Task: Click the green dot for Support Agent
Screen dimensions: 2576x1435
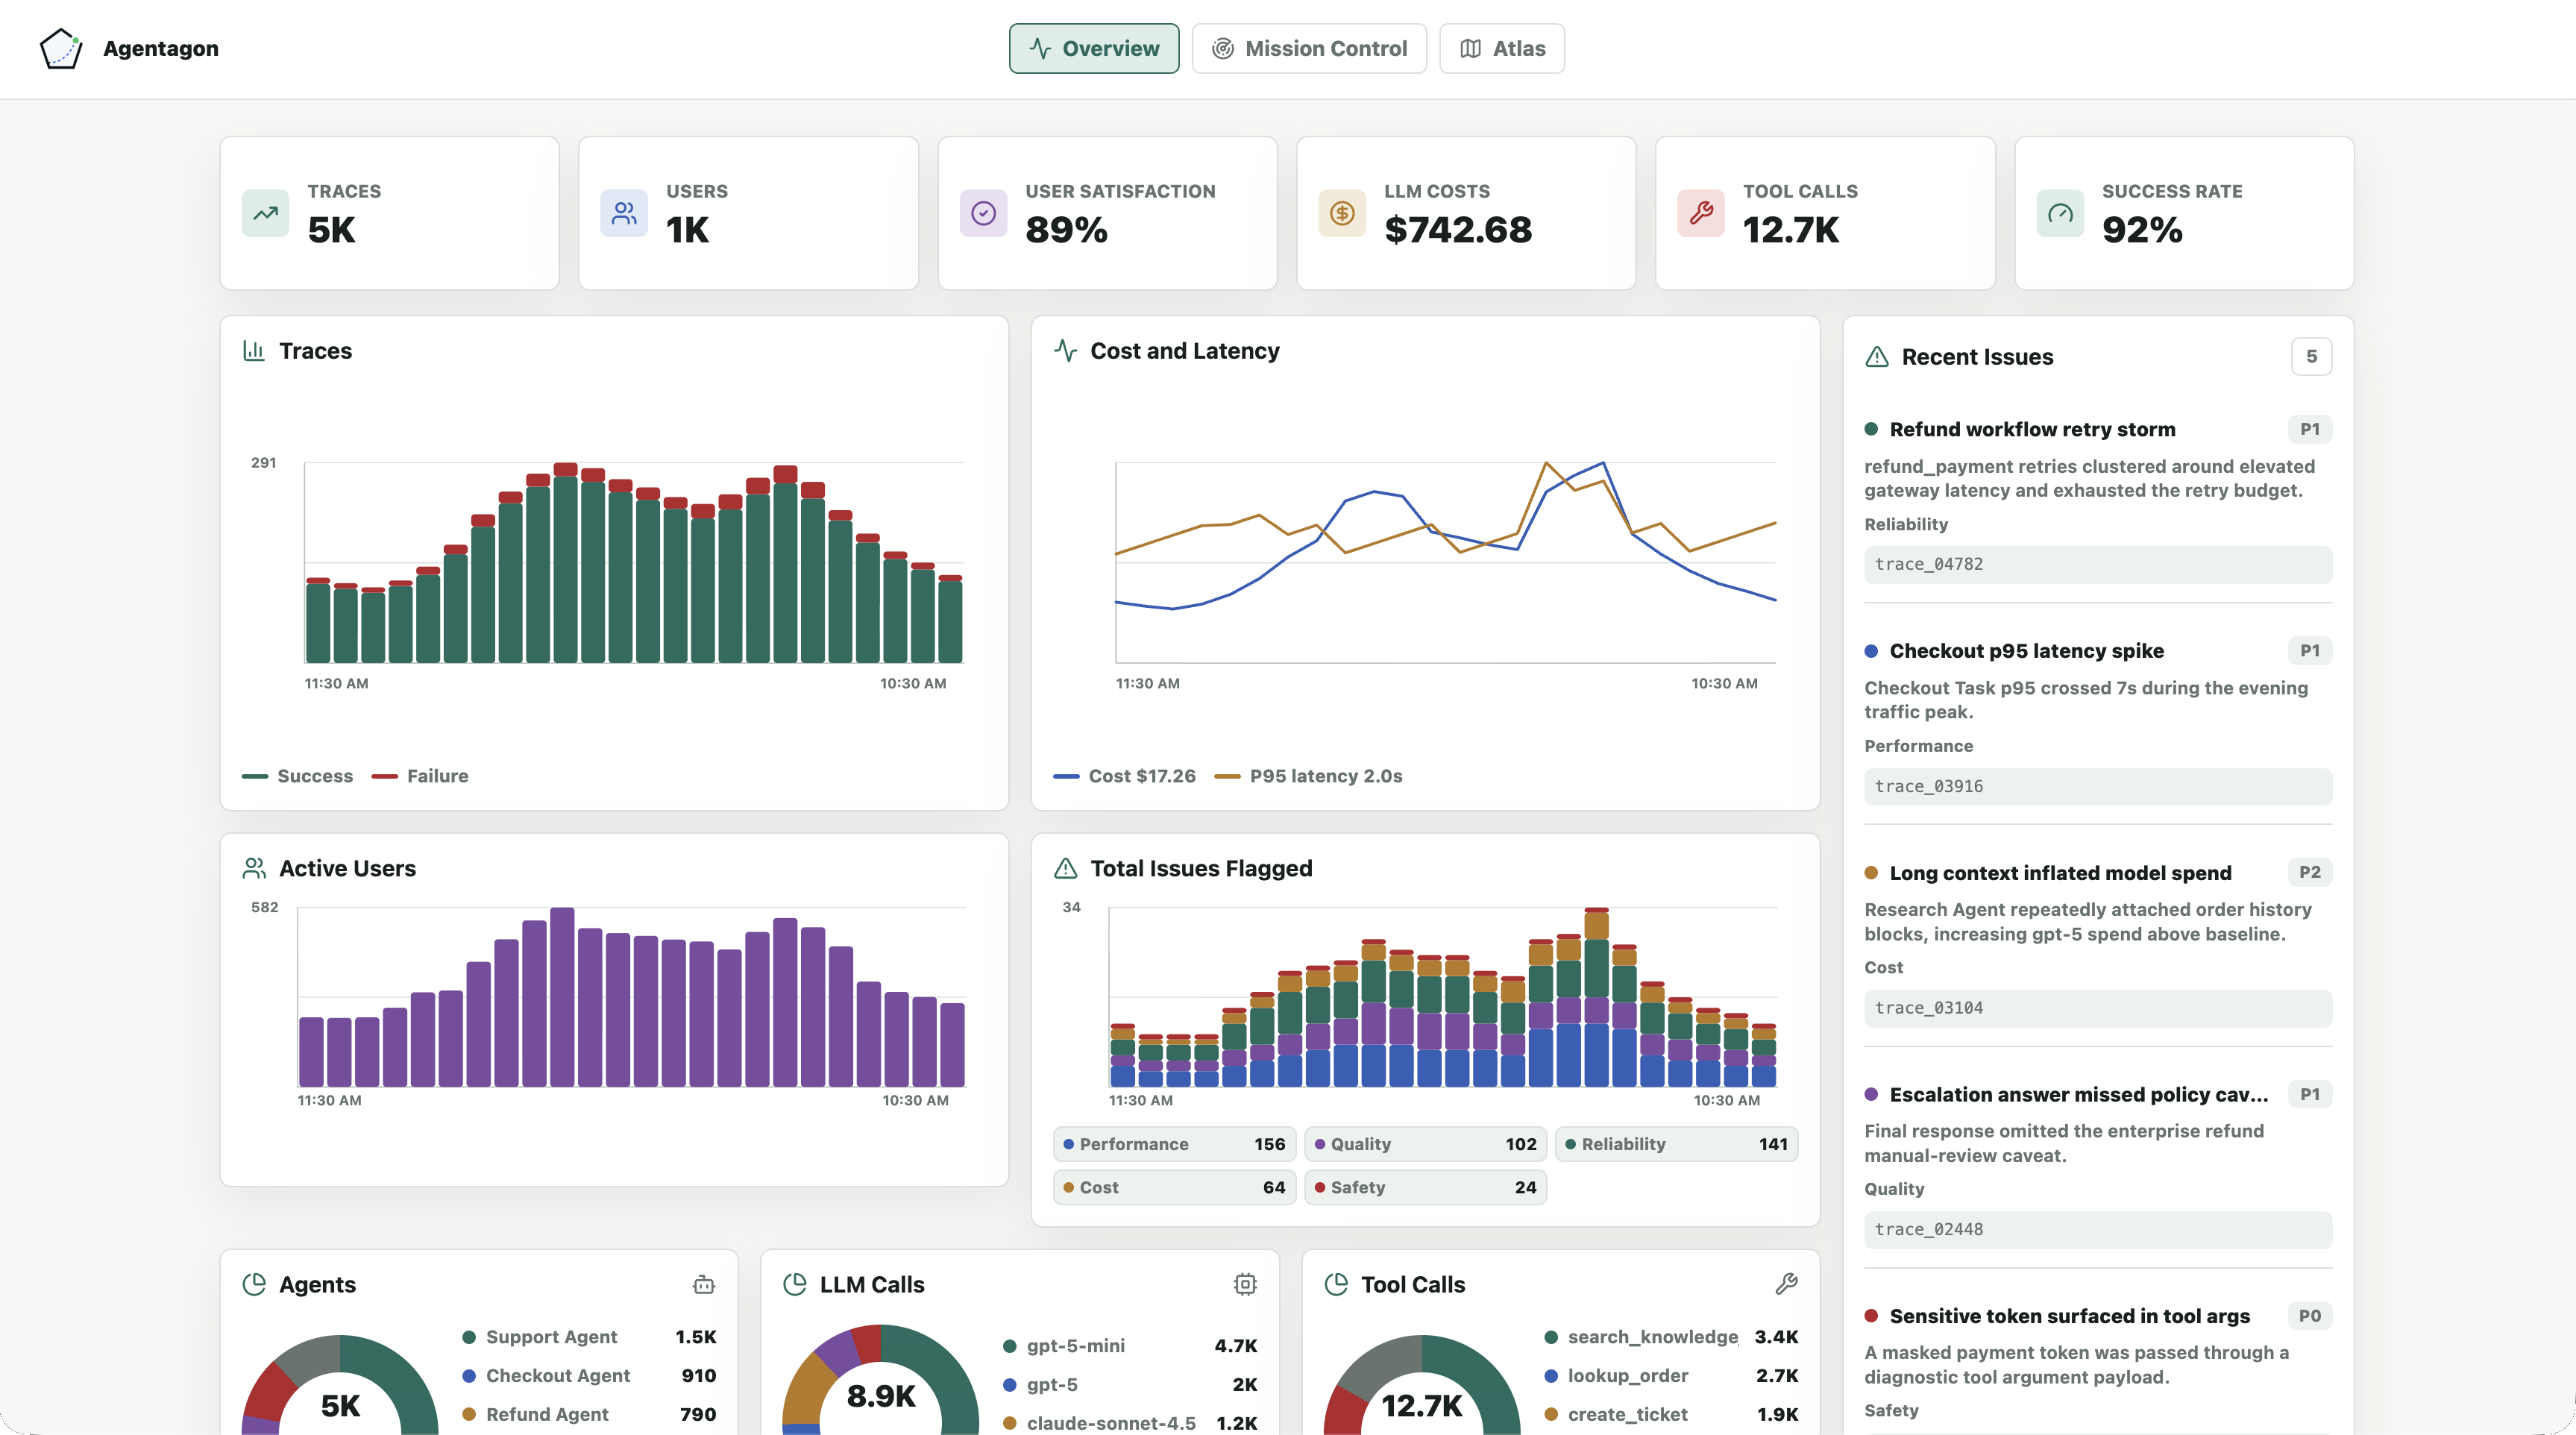Action: [469, 1337]
